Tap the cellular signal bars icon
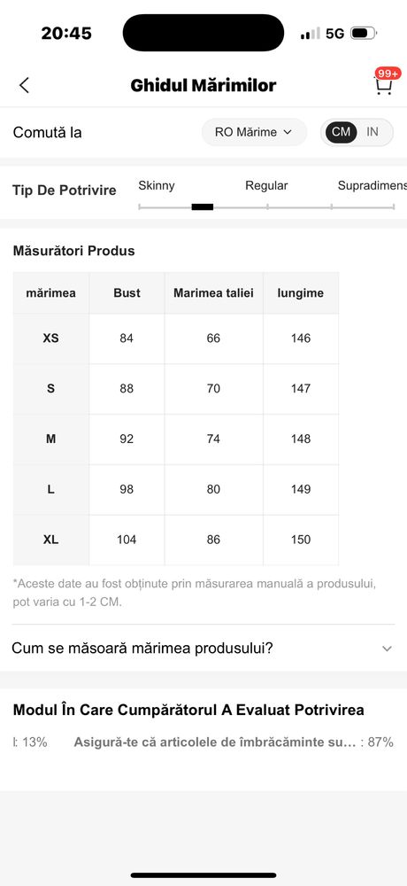407x886 pixels. click(x=310, y=34)
